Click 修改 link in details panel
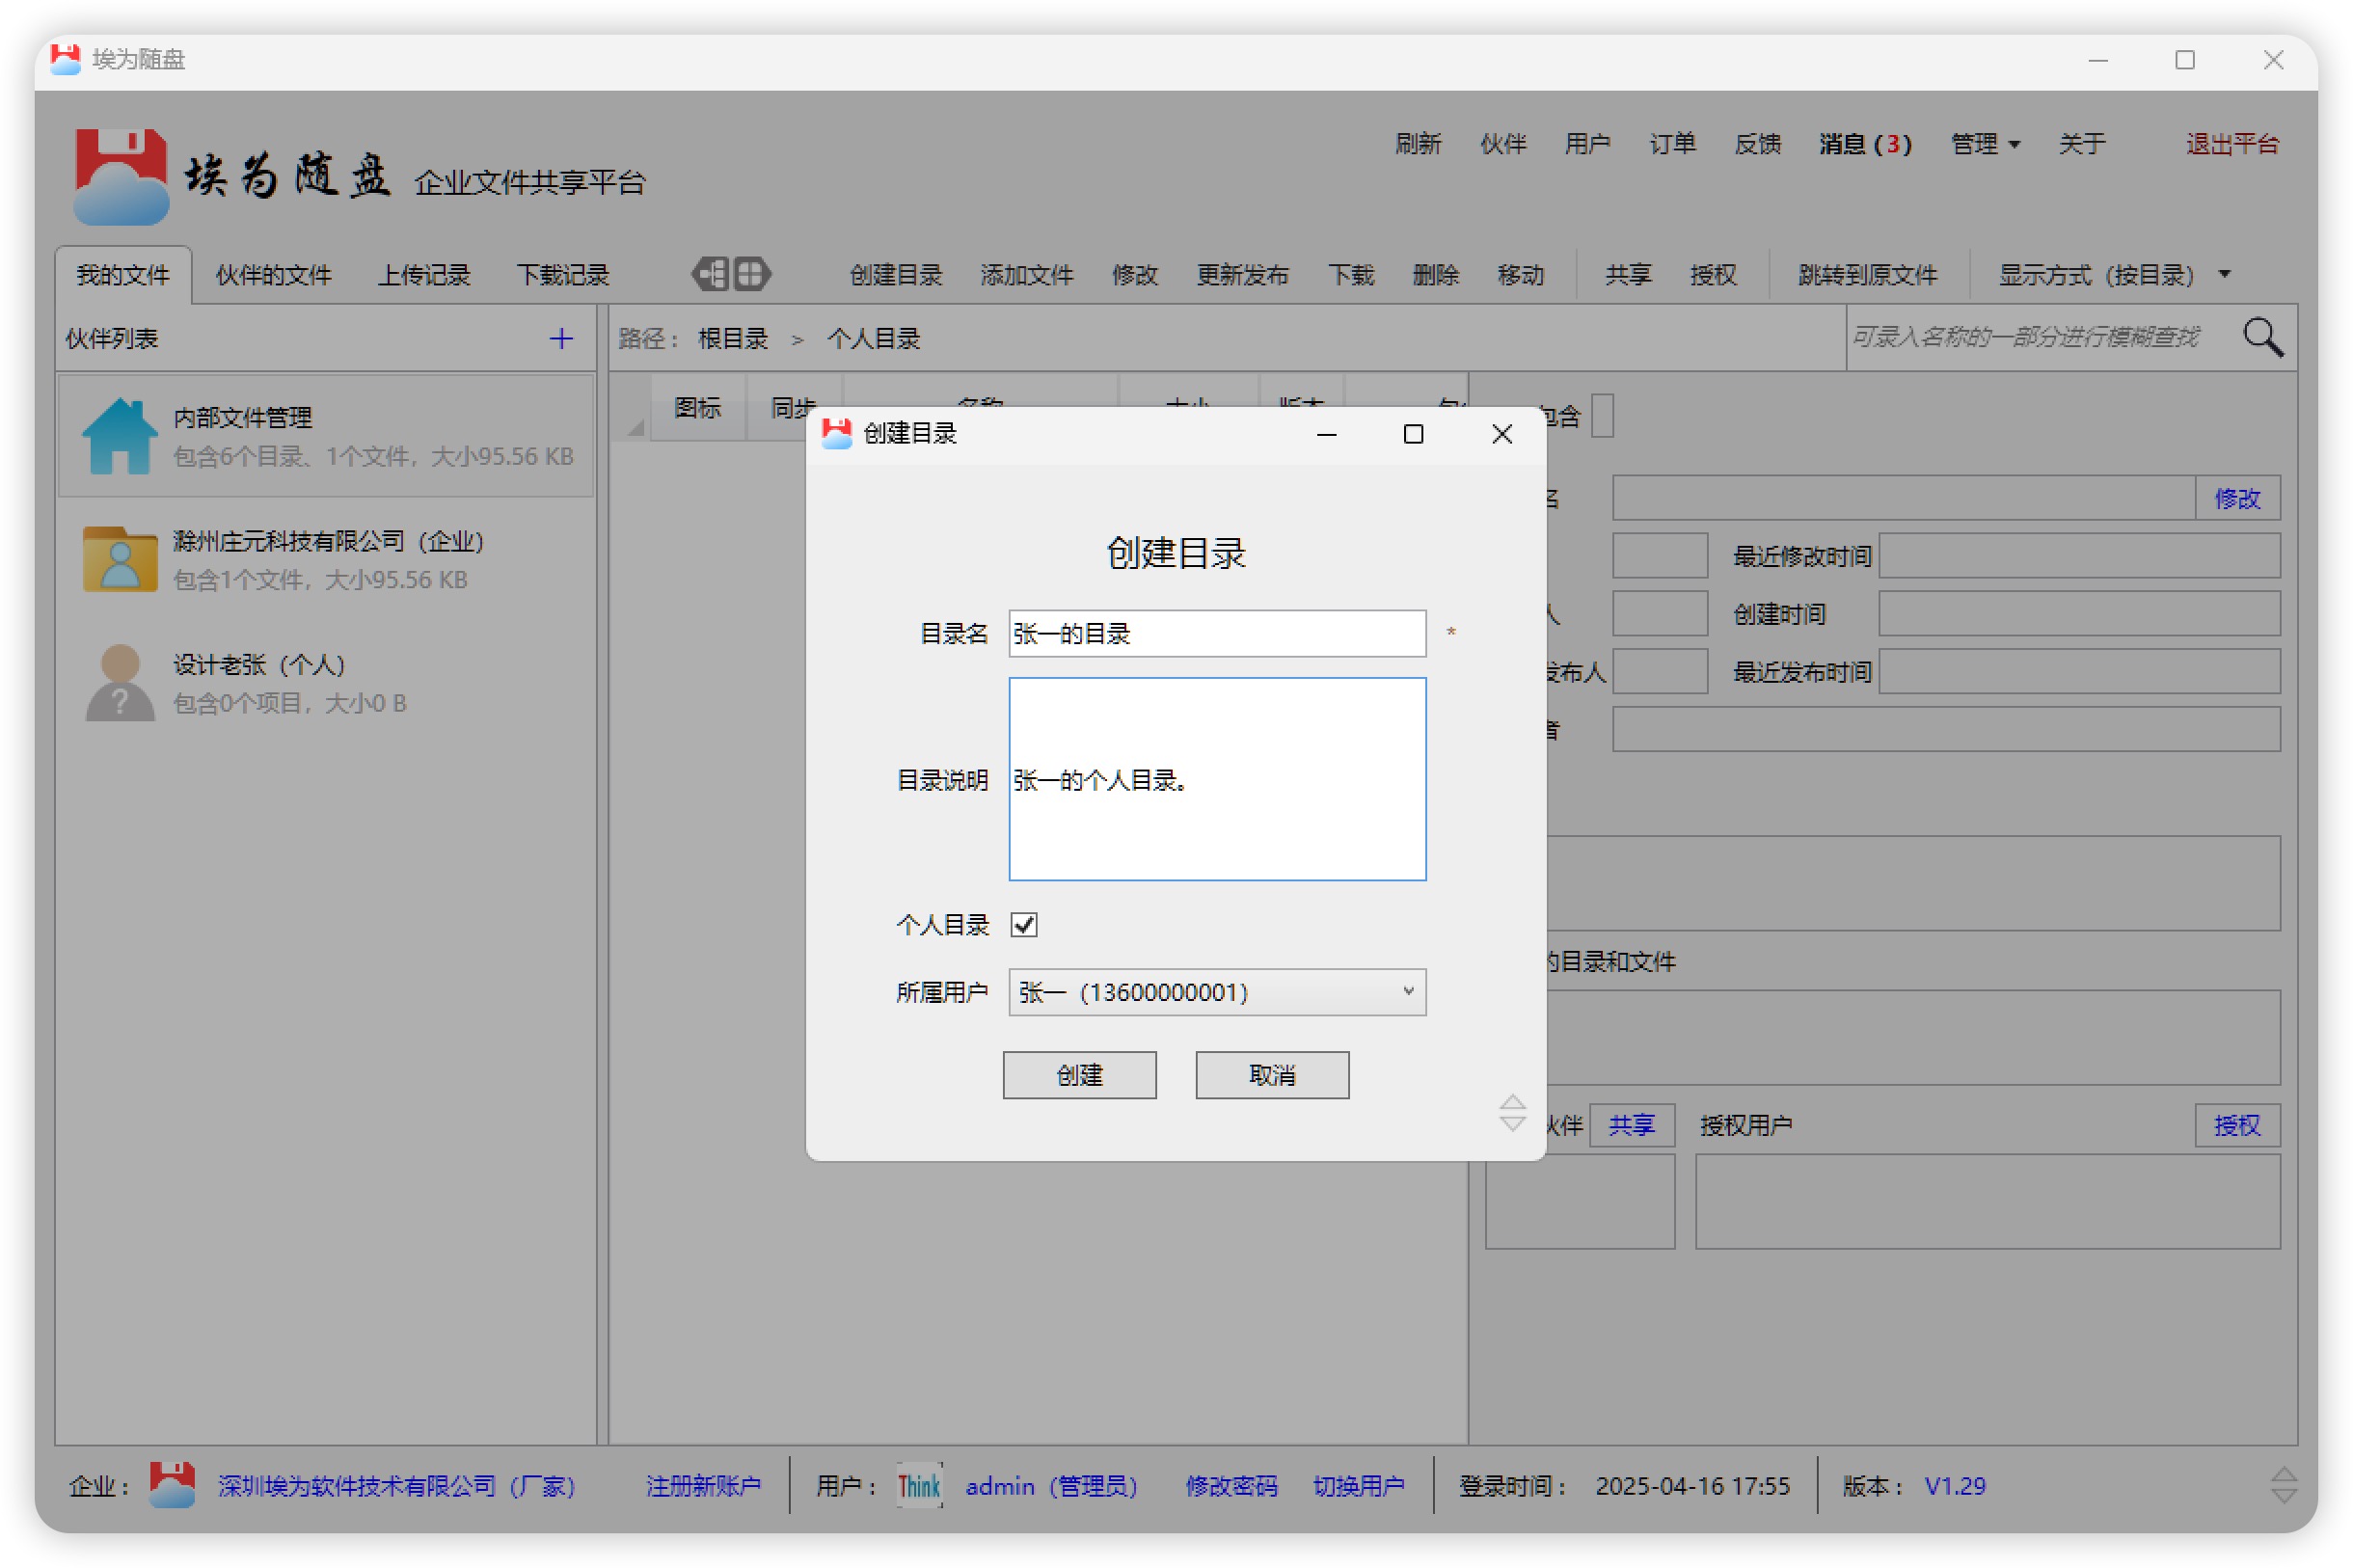The width and height of the screenshot is (2353, 1568). pos(2237,498)
